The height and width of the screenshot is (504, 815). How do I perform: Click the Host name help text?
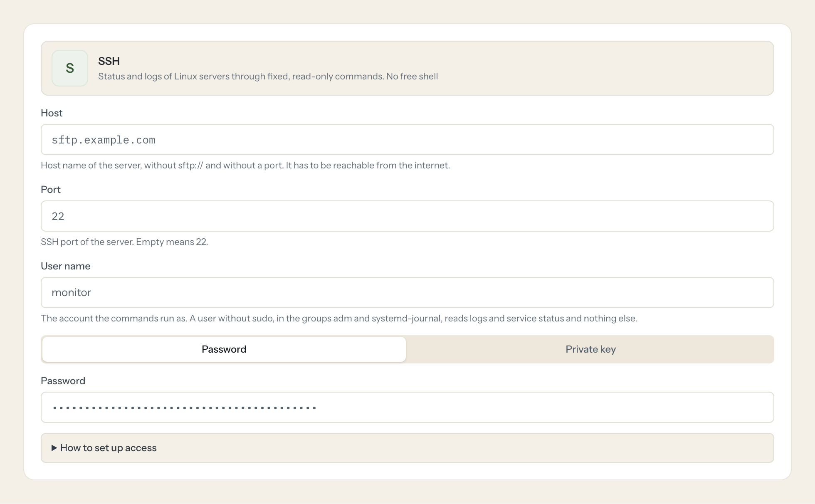pos(245,166)
